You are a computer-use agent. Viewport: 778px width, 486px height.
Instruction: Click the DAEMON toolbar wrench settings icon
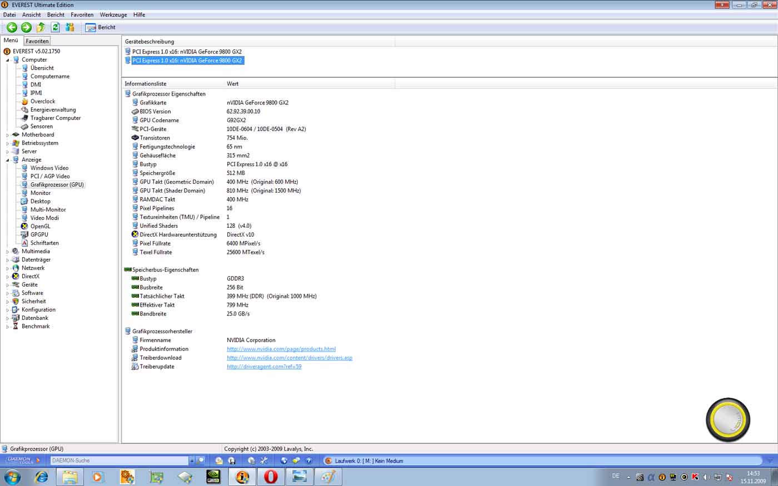pos(264,460)
